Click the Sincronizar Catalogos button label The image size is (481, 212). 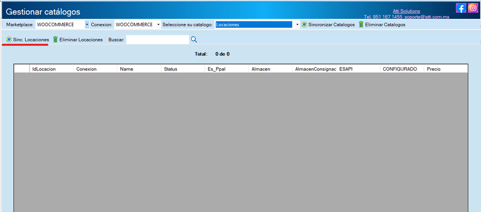point(331,24)
